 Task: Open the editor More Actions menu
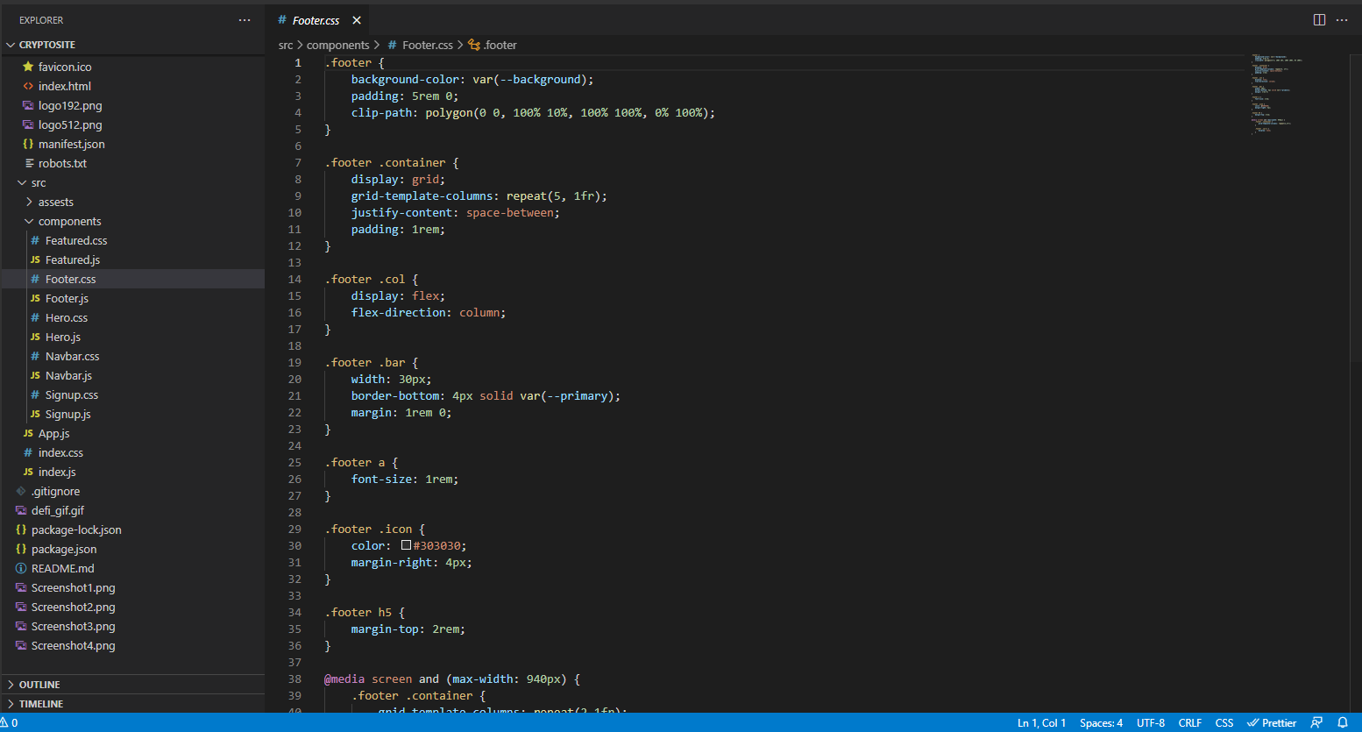click(1342, 20)
